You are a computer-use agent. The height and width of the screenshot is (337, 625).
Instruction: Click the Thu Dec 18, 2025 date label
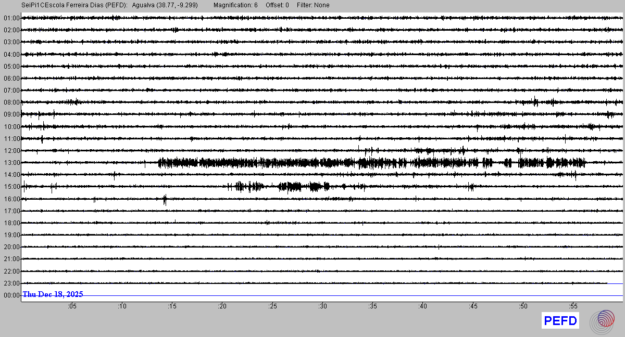(53, 294)
